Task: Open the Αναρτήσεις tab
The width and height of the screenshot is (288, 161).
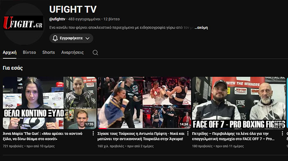Action: pyautogui.click(x=72, y=53)
